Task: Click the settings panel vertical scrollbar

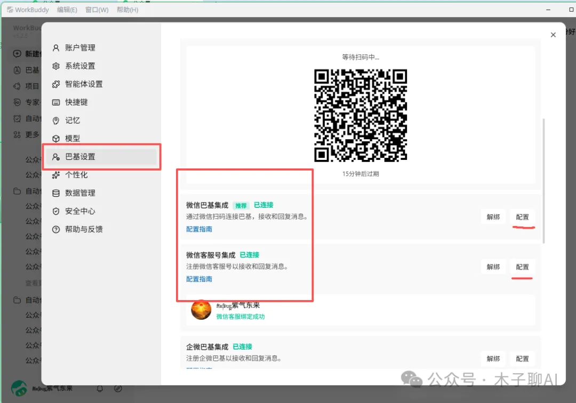Action: tap(543, 181)
